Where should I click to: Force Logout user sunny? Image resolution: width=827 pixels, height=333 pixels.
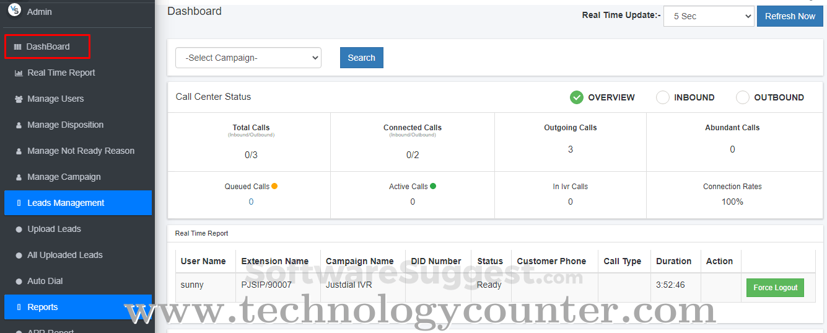[x=776, y=288]
